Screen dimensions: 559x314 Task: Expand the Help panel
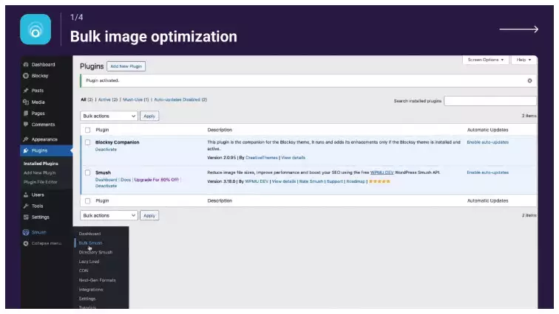point(524,60)
